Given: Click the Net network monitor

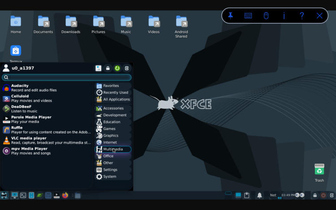Looking at the screenshot, I should (273, 195).
